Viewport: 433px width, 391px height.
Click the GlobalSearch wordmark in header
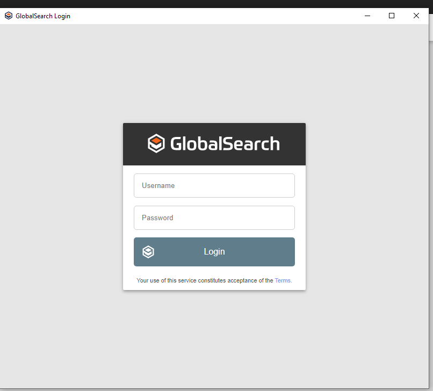tap(225, 144)
